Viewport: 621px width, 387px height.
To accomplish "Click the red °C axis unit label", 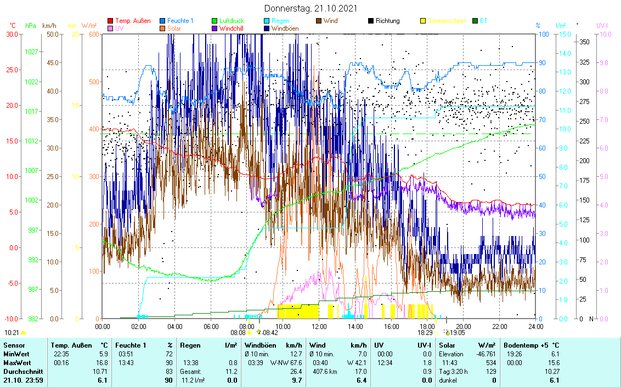I will 13,26.
